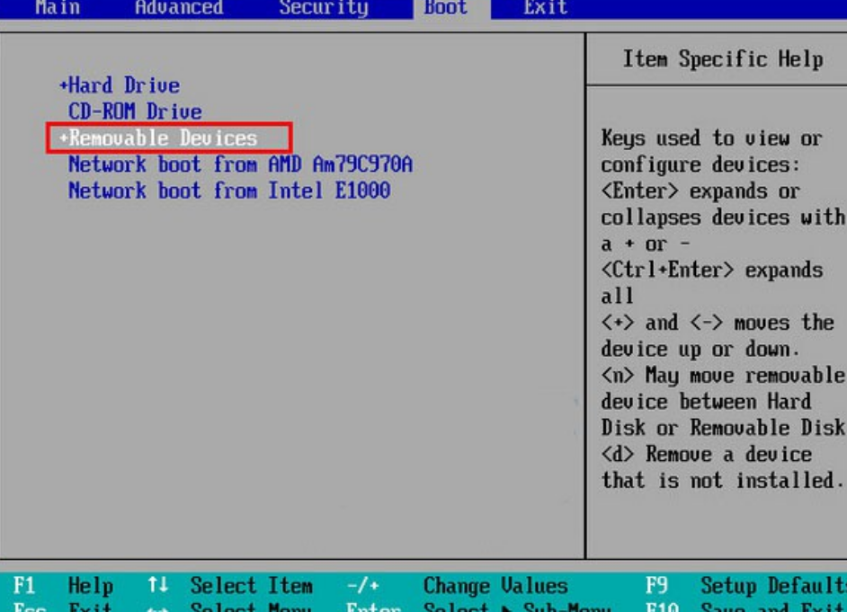
Task: Click the -/+ Change Values symbol
Action: [x=361, y=587]
